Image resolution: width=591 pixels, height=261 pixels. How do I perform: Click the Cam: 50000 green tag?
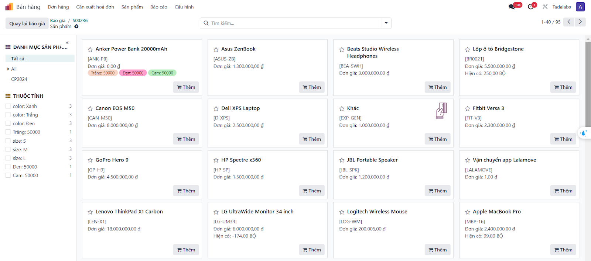[x=162, y=73]
